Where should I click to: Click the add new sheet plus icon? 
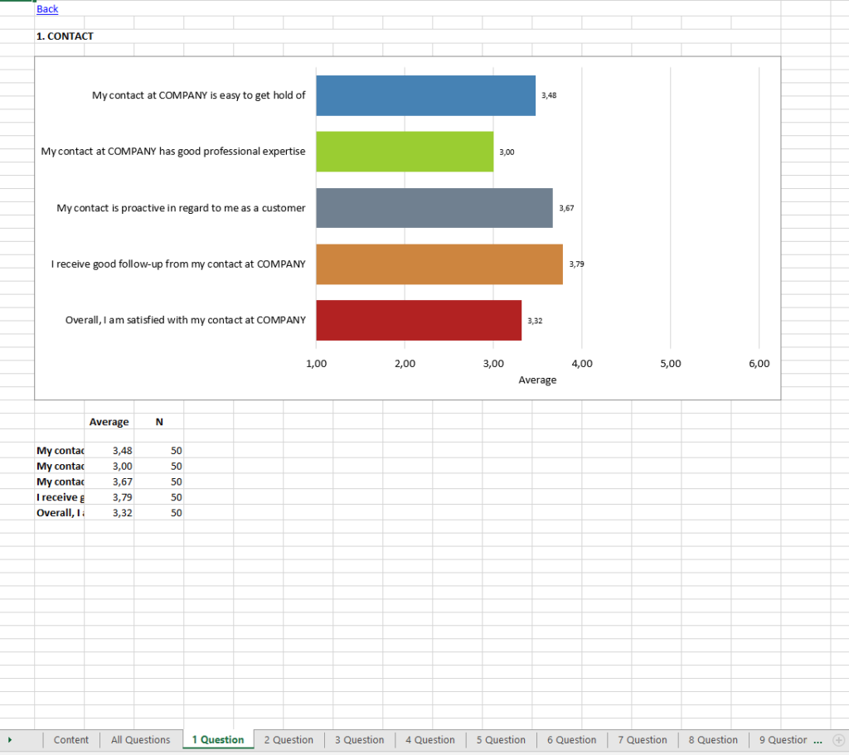tap(840, 740)
